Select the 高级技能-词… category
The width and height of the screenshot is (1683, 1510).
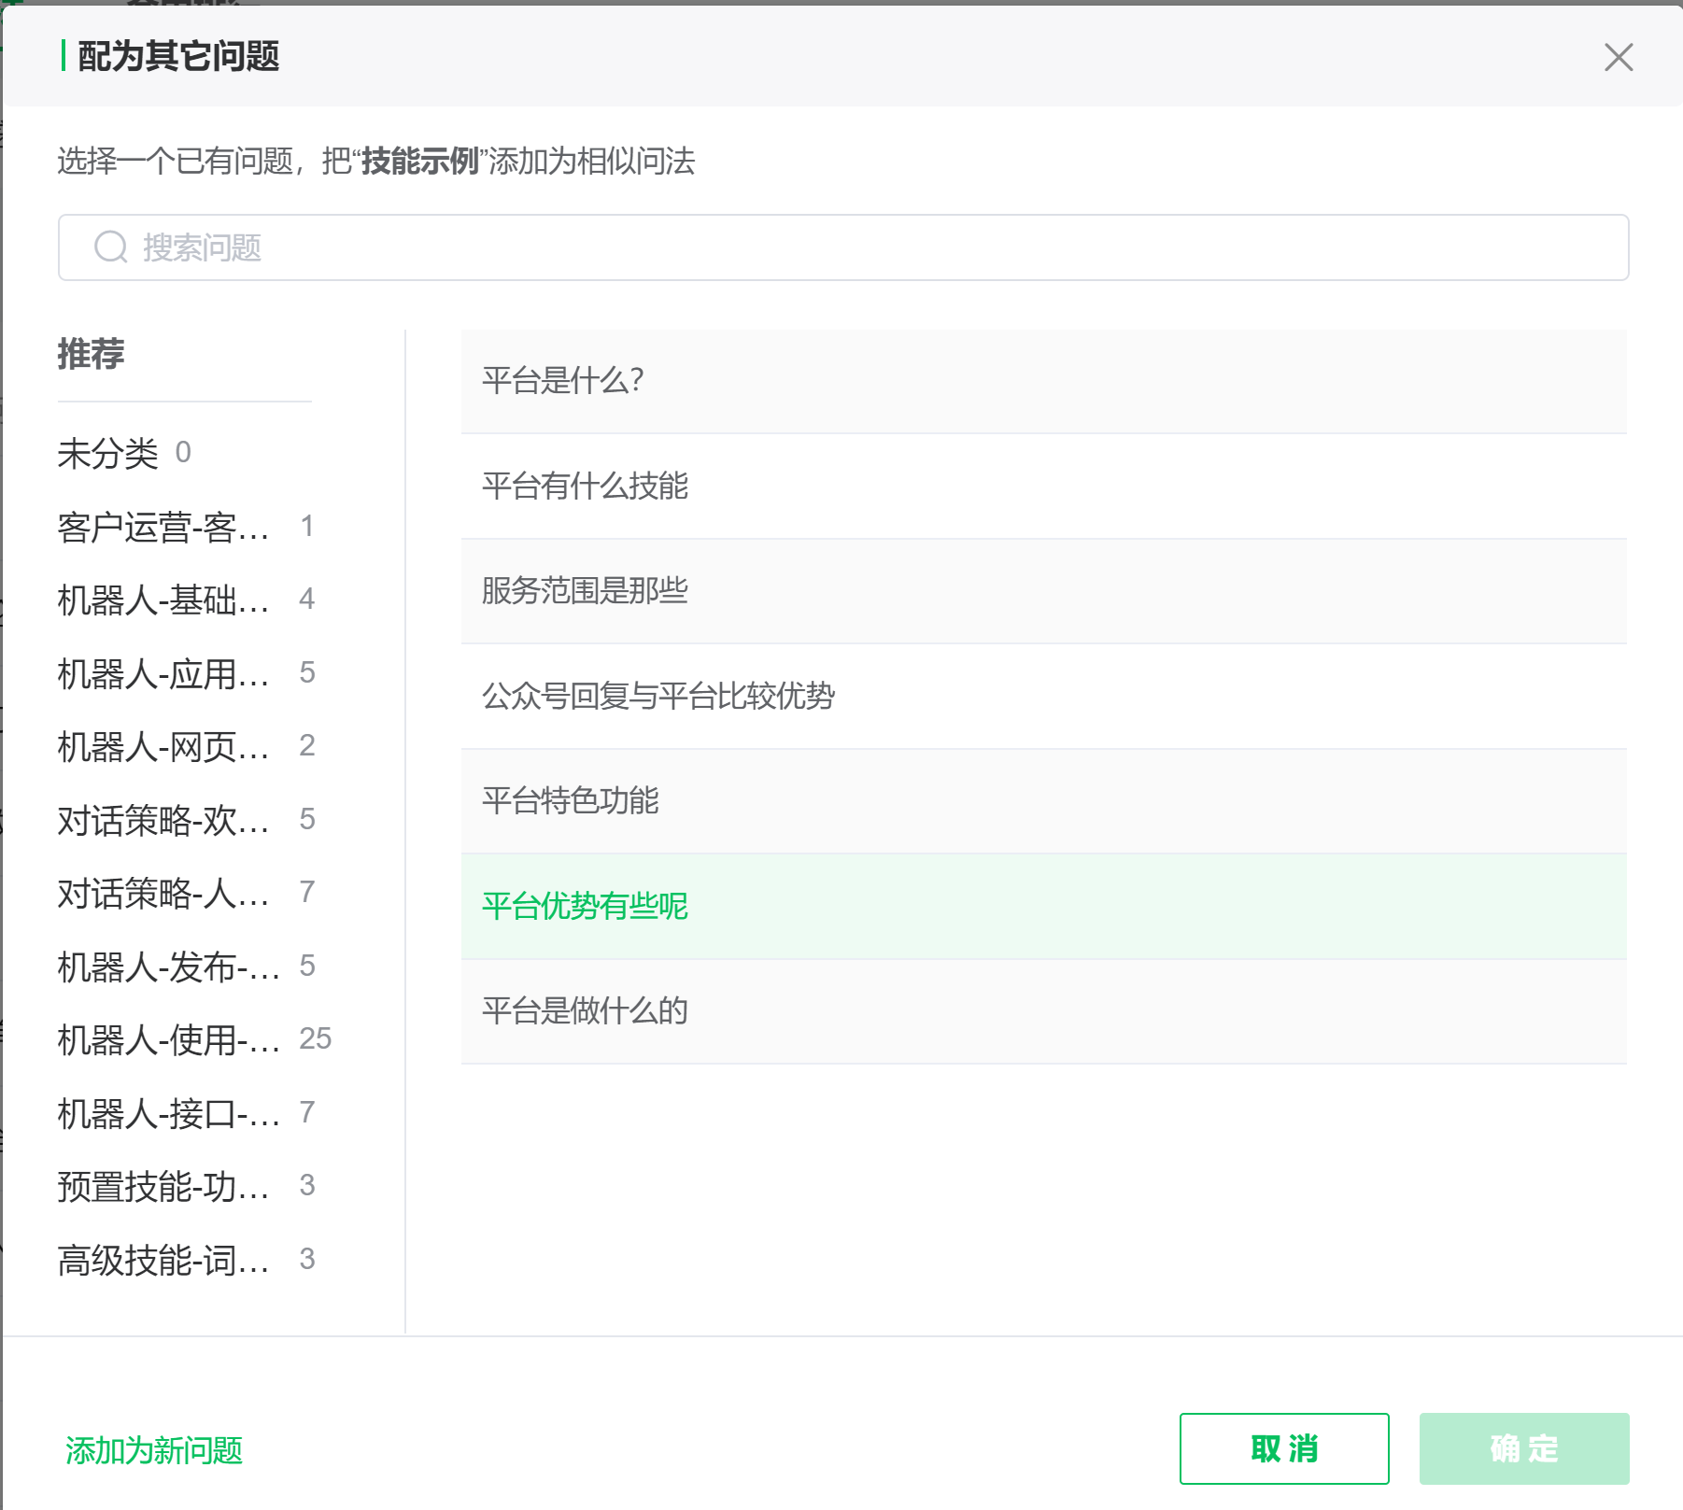163,1260
